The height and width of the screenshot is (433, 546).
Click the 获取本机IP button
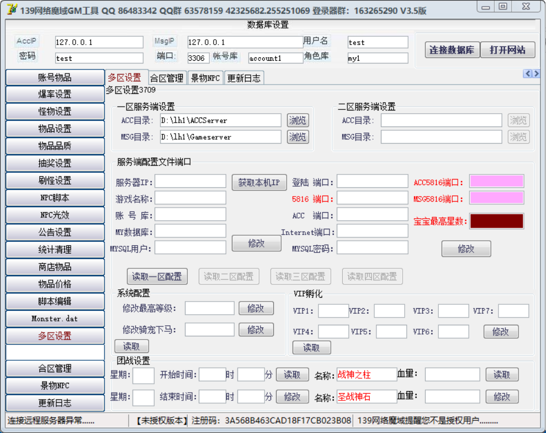[x=259, y=183]
